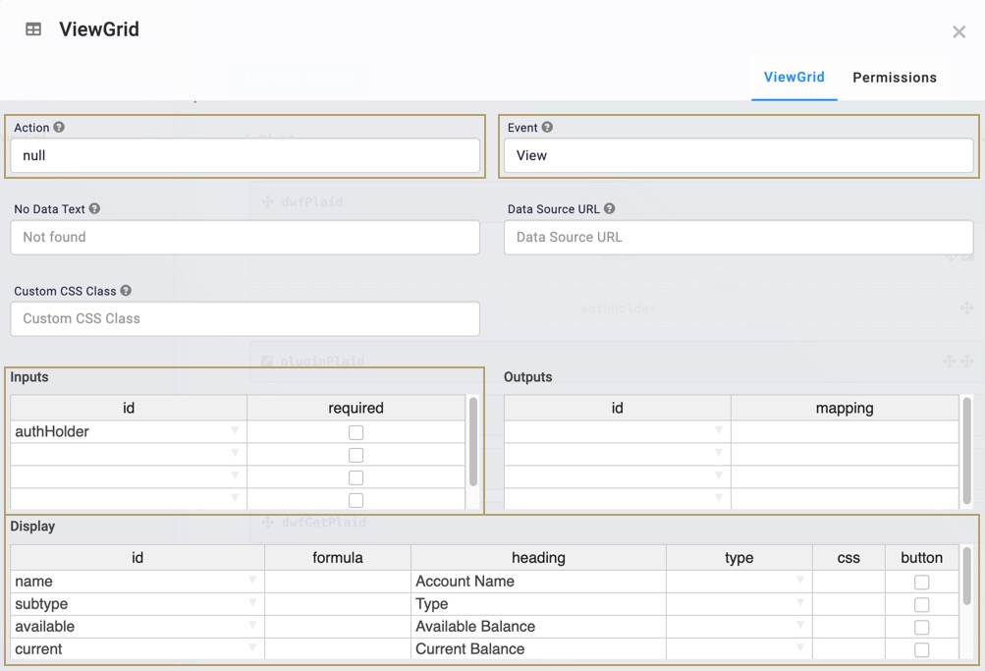Click the No Data Text input field
This screenshot has width=985, height=671.
coord(245,237)
